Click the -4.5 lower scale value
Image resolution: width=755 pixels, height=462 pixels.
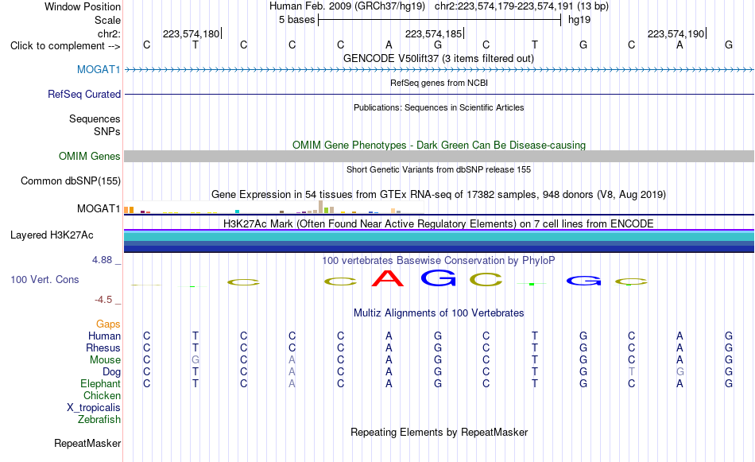tap(103, 300)
